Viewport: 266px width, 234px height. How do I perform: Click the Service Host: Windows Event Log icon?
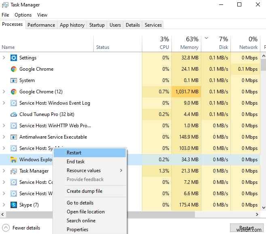click(14, 103)
